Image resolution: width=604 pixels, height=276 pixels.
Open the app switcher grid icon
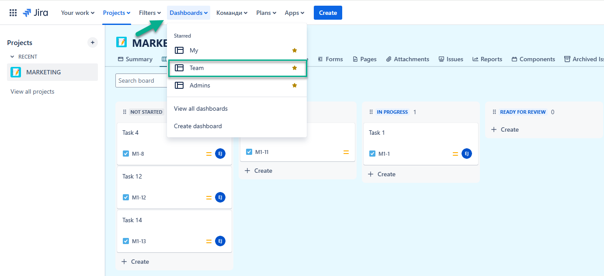(13, 13)
